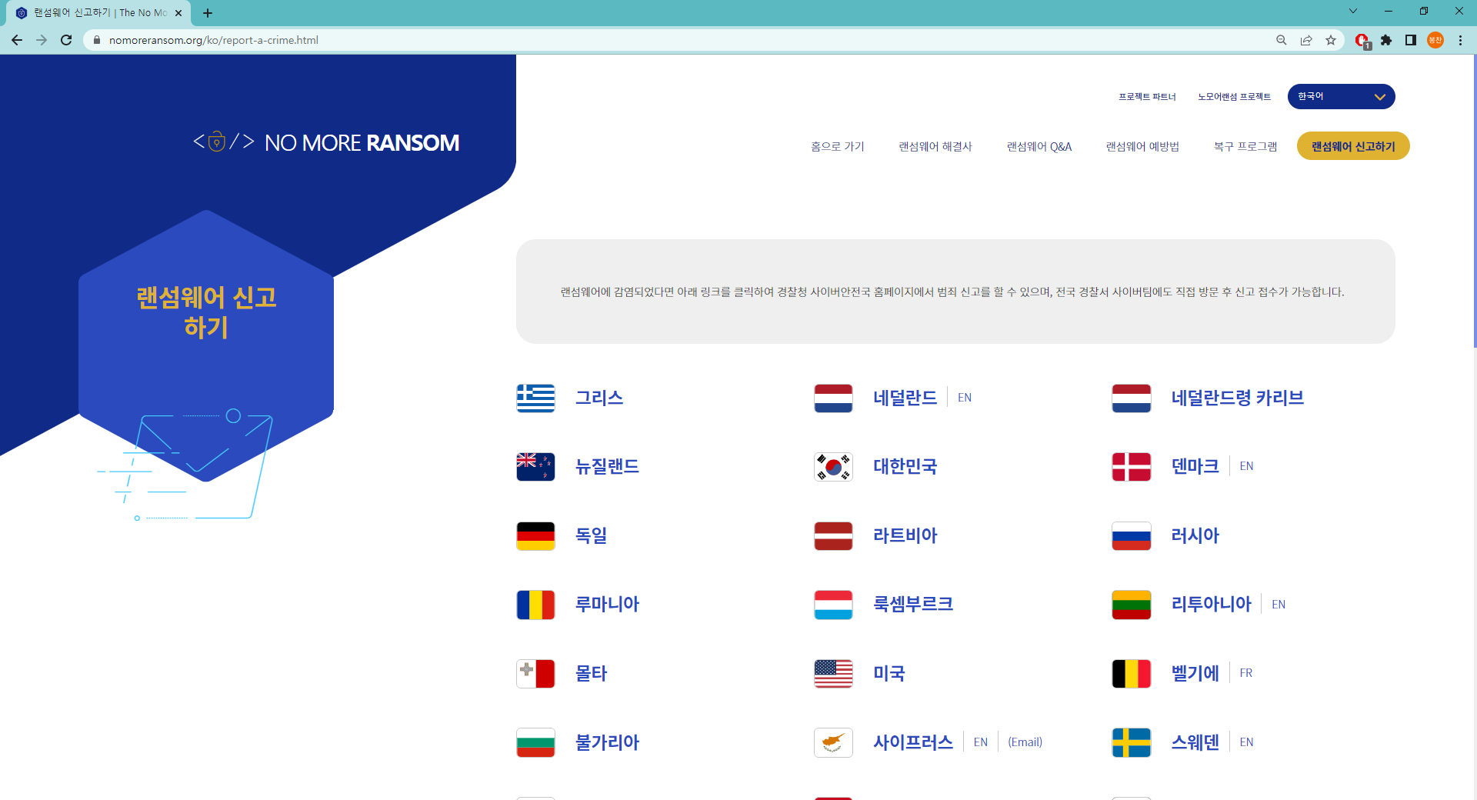Click the yellow 랜섬웨어 신고하기 button
This screenshot has width=1477, height=800.
tap(1353, 146)
